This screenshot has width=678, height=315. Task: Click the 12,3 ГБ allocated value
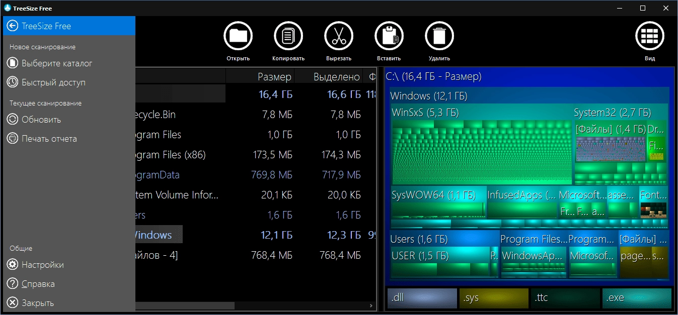344,235
